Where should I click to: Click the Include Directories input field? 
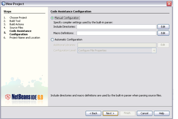click(x=116, y=27)
